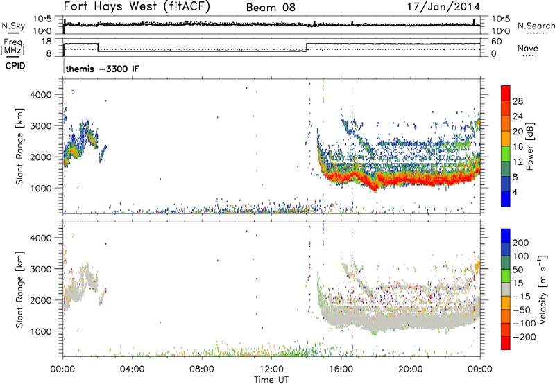The image size is (555, 384).
Task: Click the 'Fort Hays West (fitACF)' title
Action: [136, 7]
